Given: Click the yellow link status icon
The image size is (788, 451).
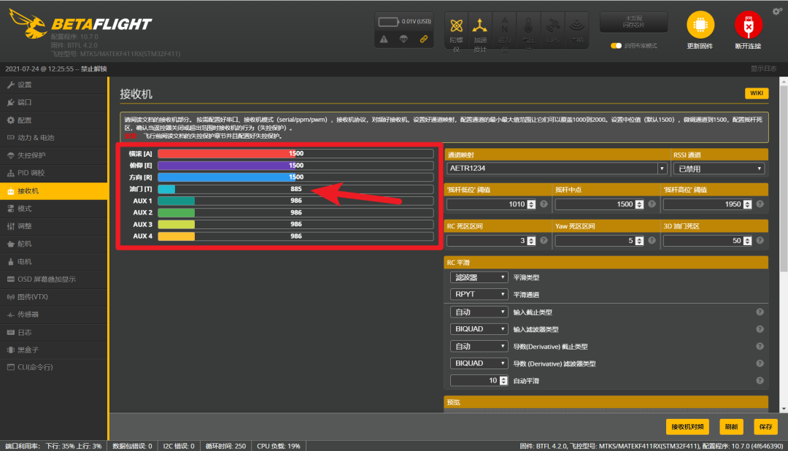Looking at the screenshot, I should 424,39.
